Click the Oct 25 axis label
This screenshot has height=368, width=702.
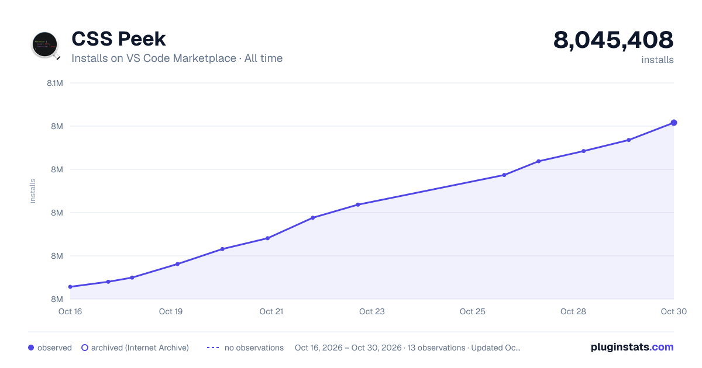[473, 311]
